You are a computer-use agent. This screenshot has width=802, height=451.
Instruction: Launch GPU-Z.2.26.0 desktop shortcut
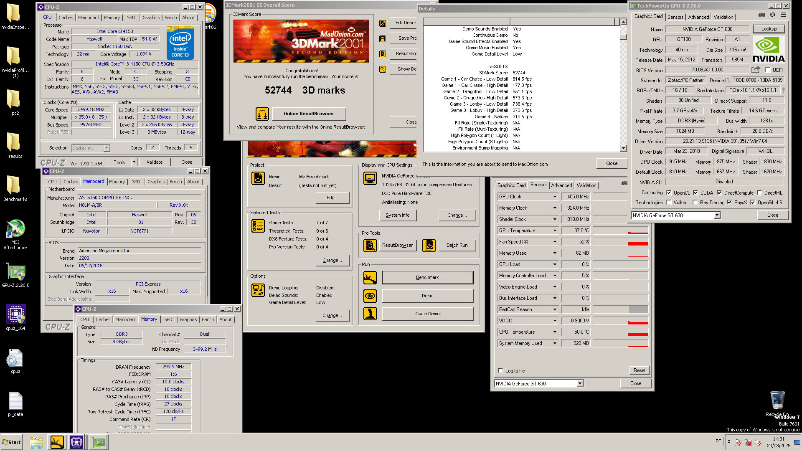(x=15, y=275)
